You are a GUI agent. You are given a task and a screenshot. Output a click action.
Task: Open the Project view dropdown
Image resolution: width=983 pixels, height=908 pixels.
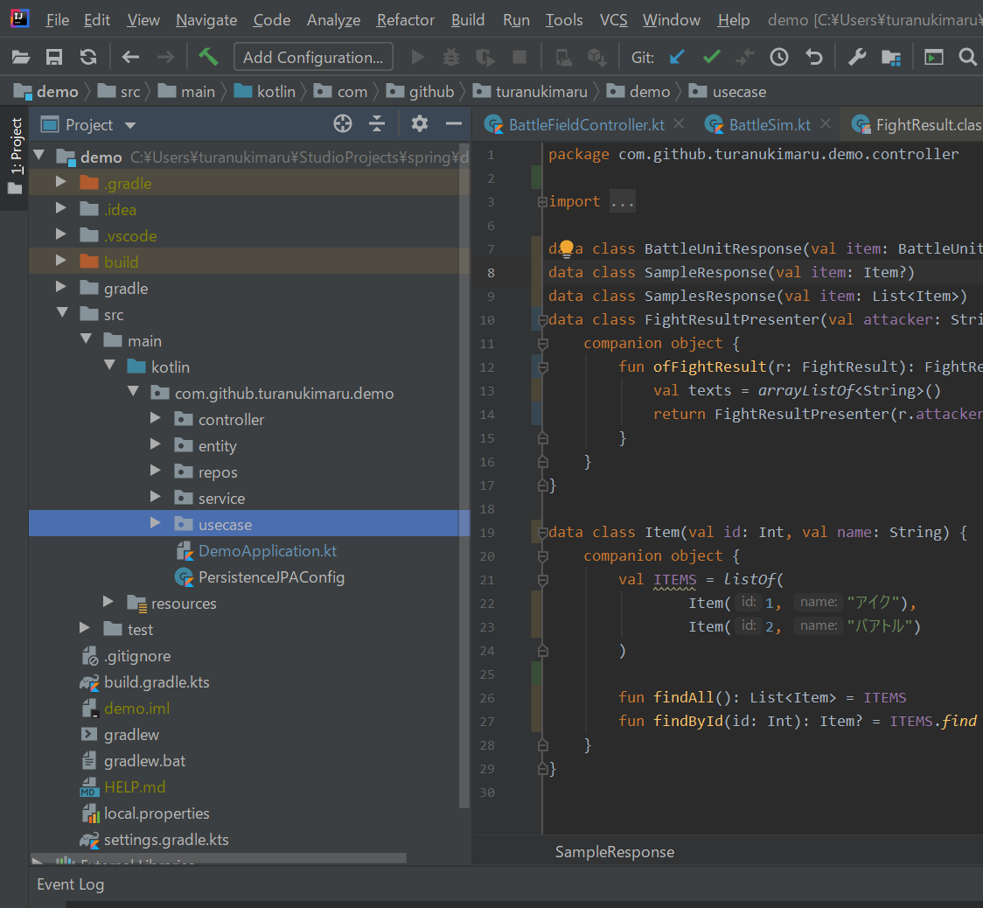click(x=130, y=125)
